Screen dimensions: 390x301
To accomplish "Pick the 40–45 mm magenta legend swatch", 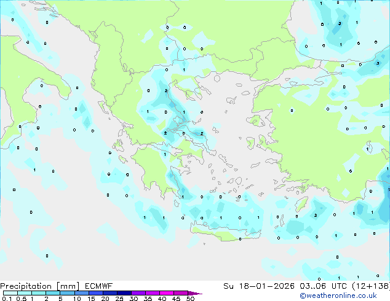I will coord(167,293).
